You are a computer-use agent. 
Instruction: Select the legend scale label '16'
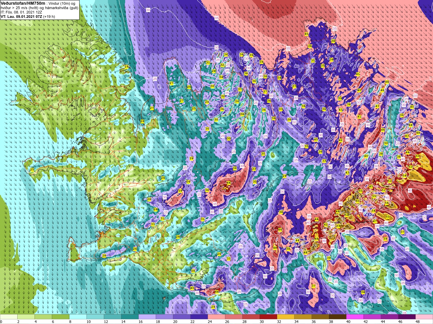point(140,322)
